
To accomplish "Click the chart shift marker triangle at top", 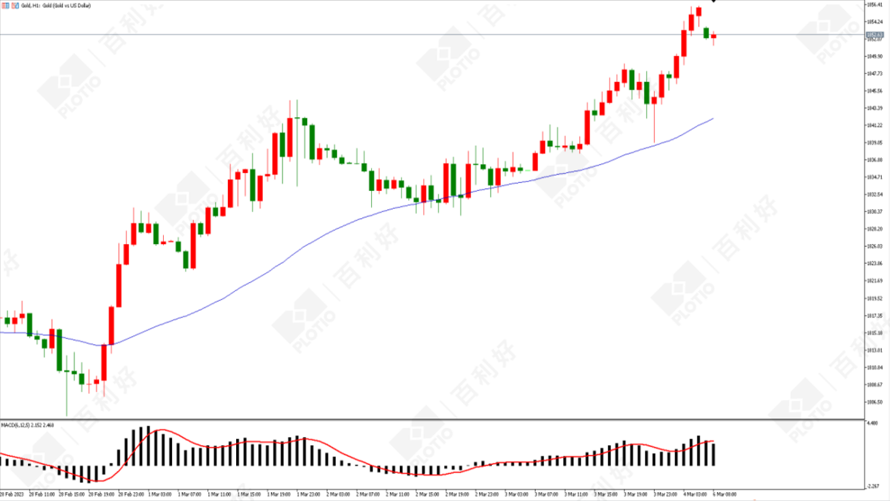I will pos(713,1).
